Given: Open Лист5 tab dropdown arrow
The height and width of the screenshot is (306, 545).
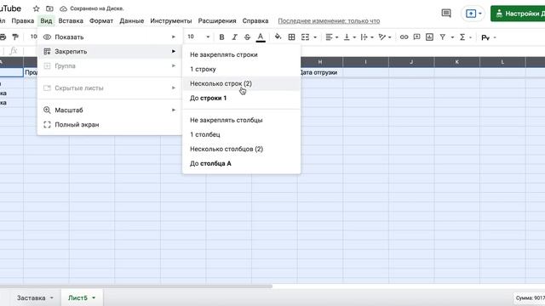Looking at the screenshot, I should (94, 297).
